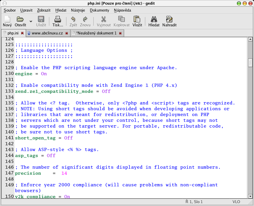Click 'short_open_tag' on line 141
This screenshot has width=254, height=206.
pos(35,138)
